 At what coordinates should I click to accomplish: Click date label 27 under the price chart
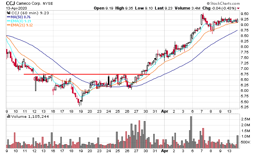point(136,112)
